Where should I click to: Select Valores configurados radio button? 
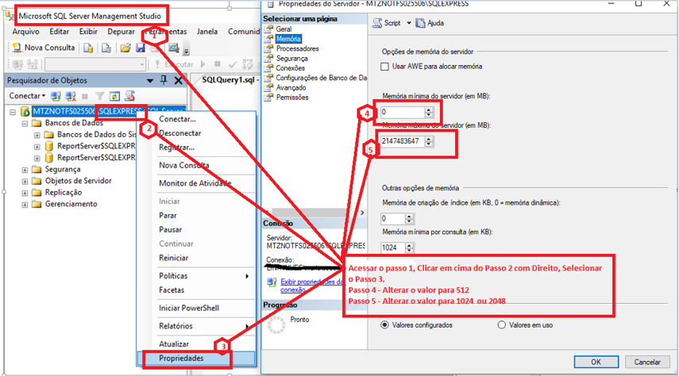pyautogui.click(x=384, y=325)
